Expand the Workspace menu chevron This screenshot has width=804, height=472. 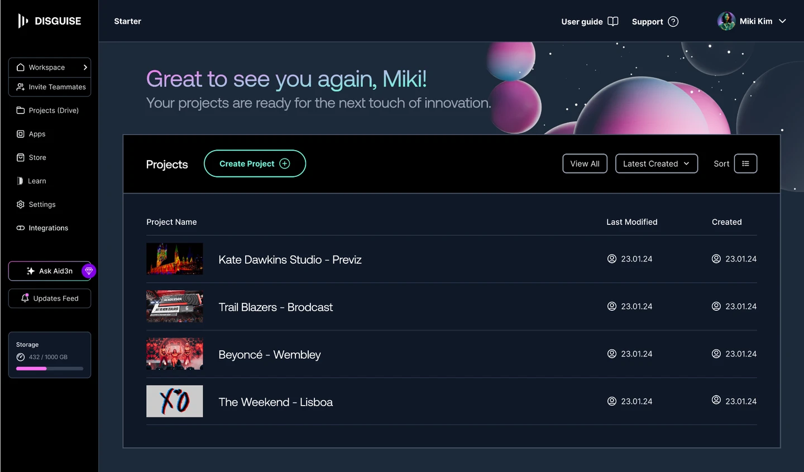(85, 68)
